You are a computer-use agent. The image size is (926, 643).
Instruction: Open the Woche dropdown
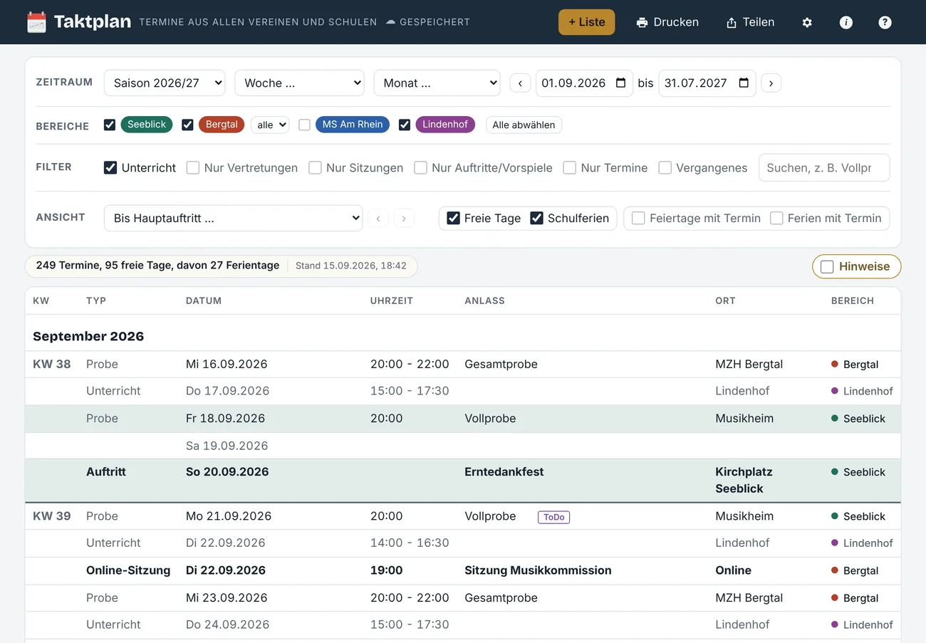[299, 83]
